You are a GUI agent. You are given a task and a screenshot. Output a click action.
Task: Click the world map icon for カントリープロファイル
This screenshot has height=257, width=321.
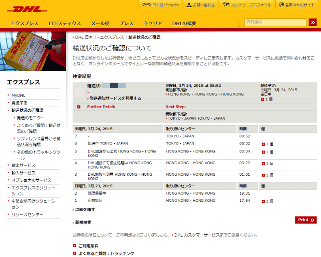(226, 4)
